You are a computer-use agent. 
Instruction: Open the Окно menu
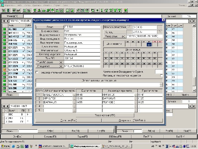[x=65, y=6]
